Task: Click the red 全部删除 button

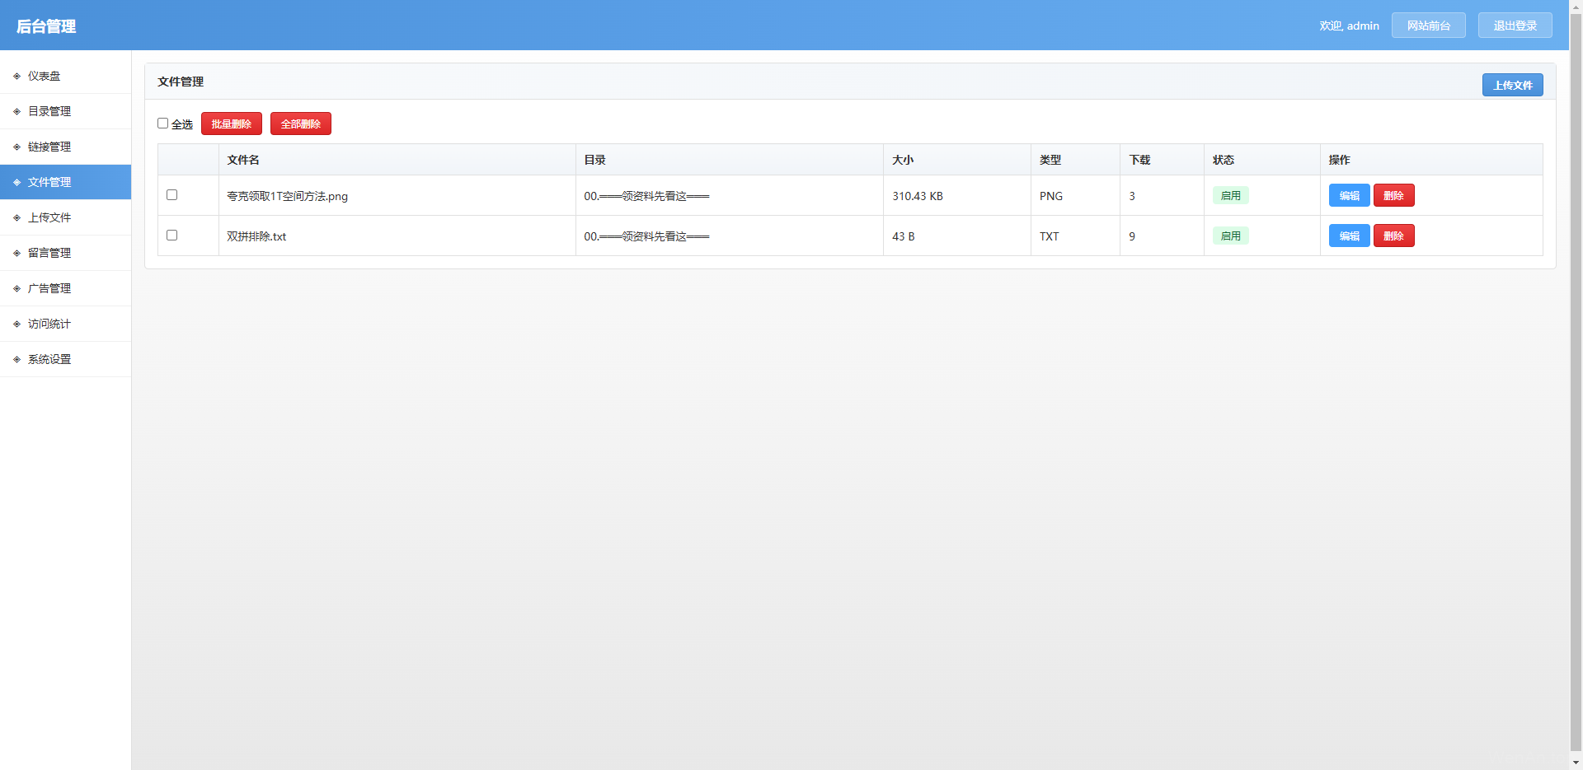Action: tap(301, 124)
